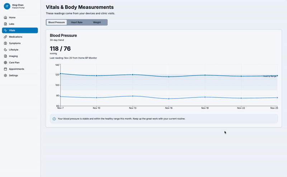Viewport: 287px width, 177px height.
Task: Open the Care Plan label
Action: (14, 63)
